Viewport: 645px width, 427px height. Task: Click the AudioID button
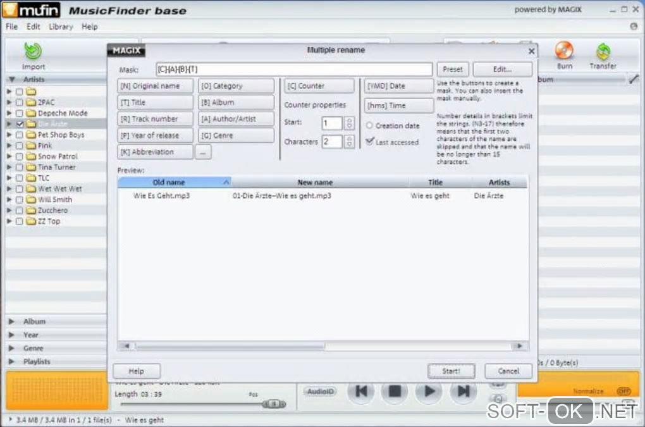pos(321,391)
